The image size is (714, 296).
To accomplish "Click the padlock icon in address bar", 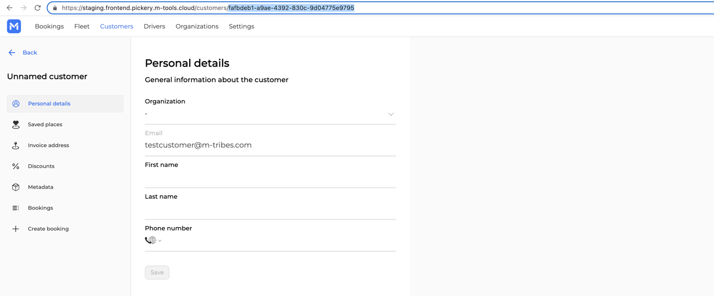I will click(x=55, y=8).
